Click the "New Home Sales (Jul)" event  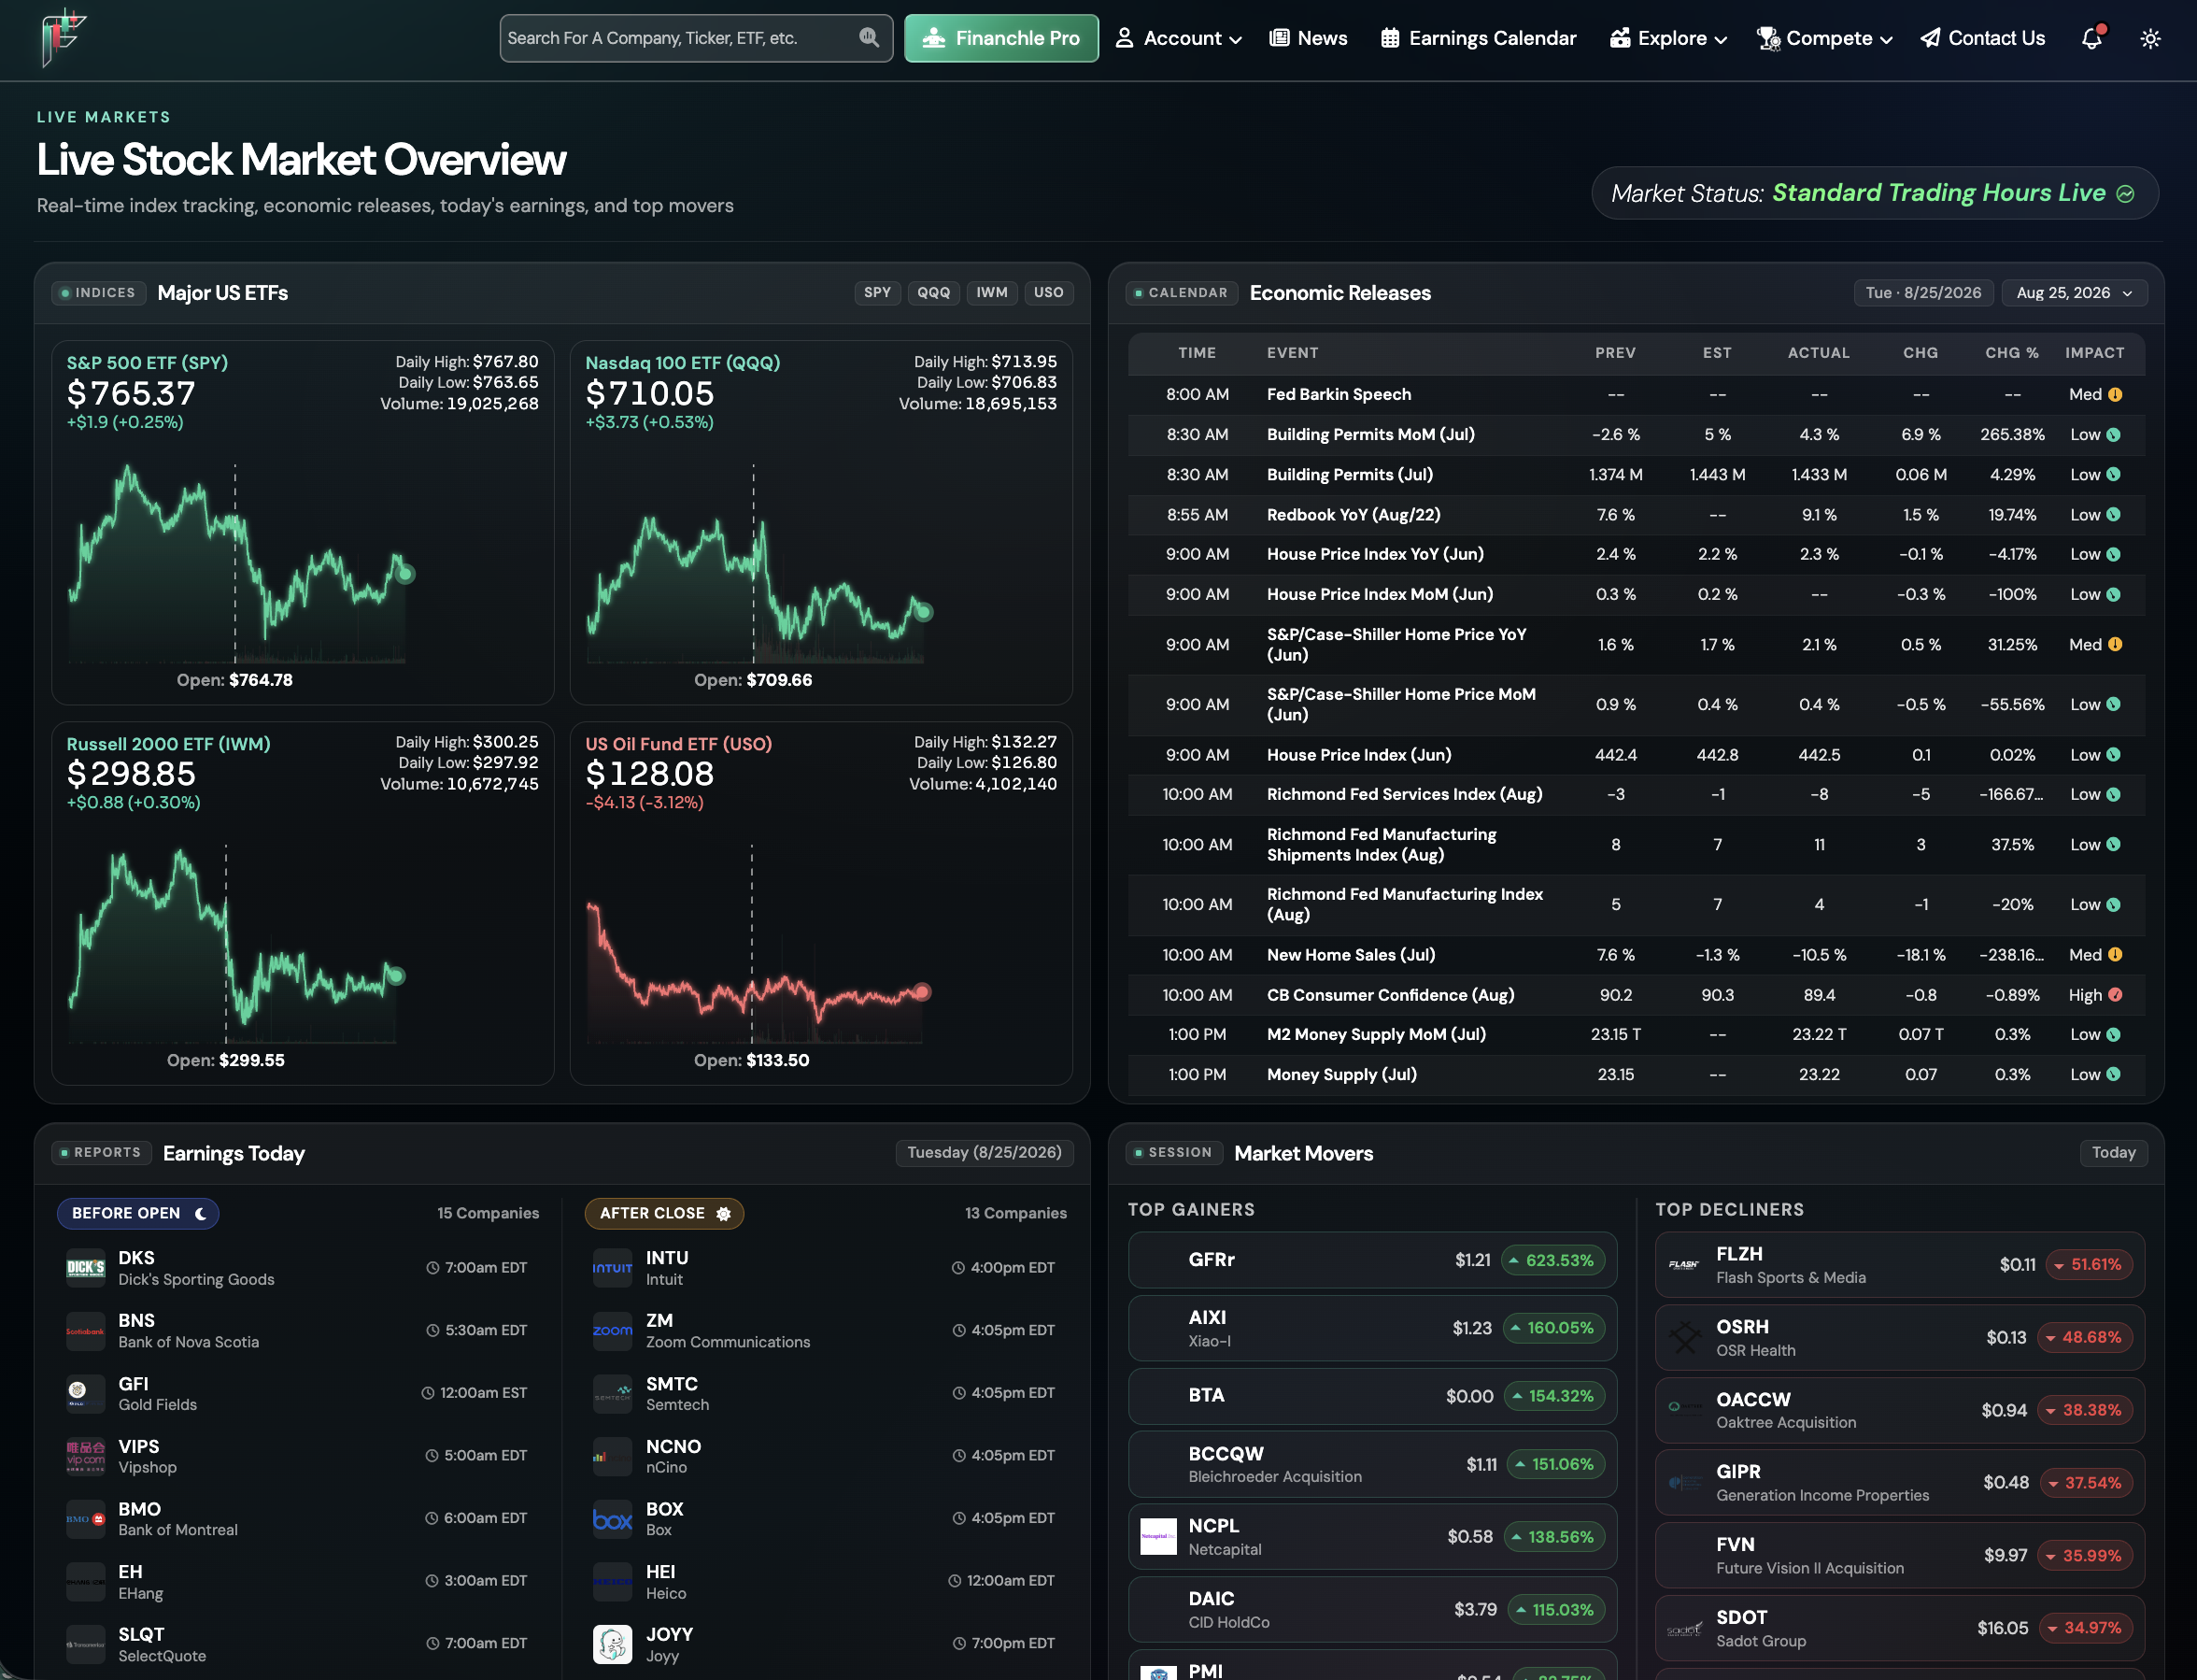coord(1351,955)
